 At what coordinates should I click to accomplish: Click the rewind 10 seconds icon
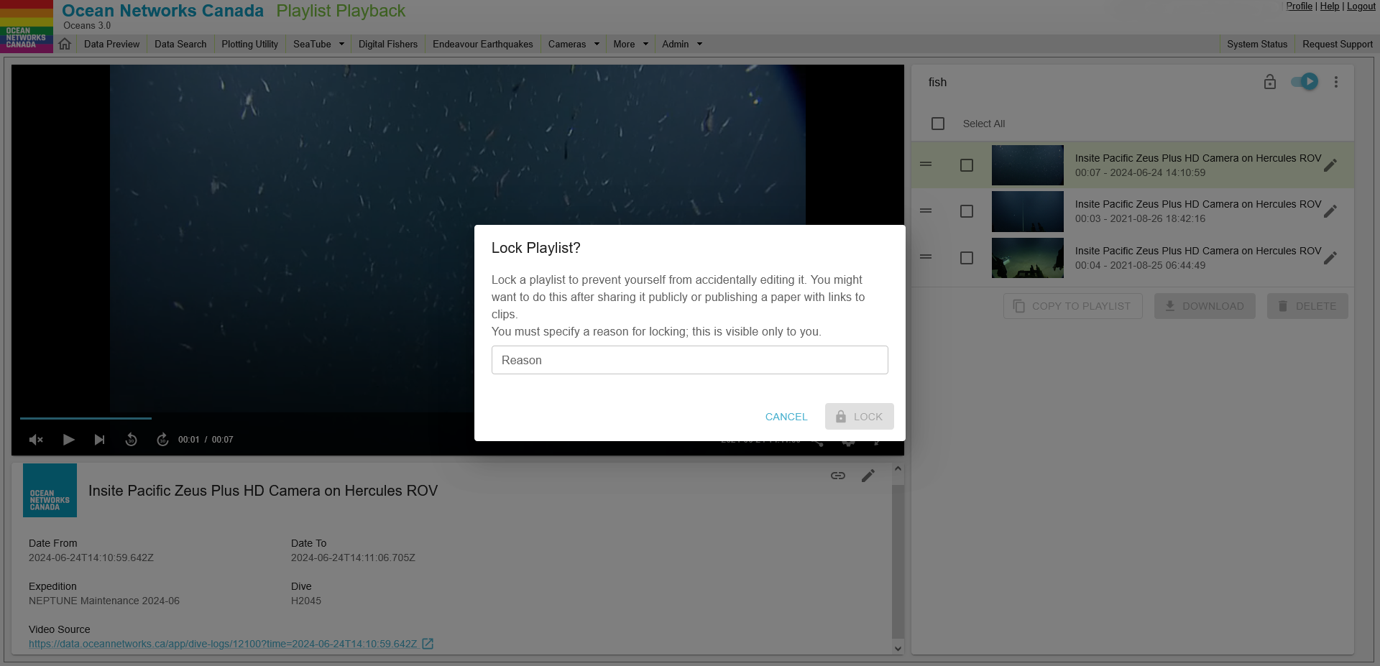[131, 440]
